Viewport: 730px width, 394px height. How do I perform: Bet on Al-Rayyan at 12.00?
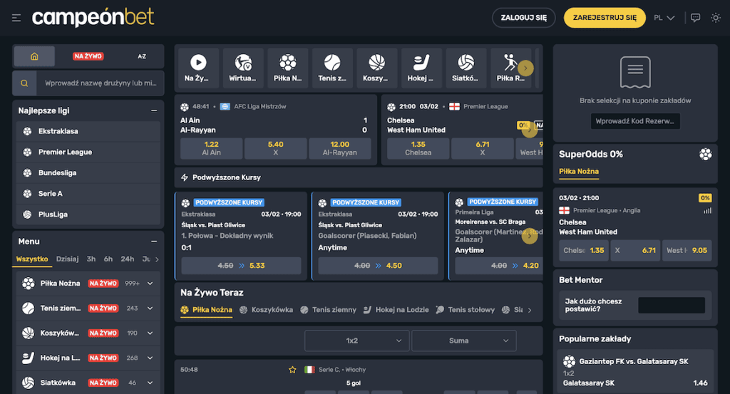click(x=340, y=148)
